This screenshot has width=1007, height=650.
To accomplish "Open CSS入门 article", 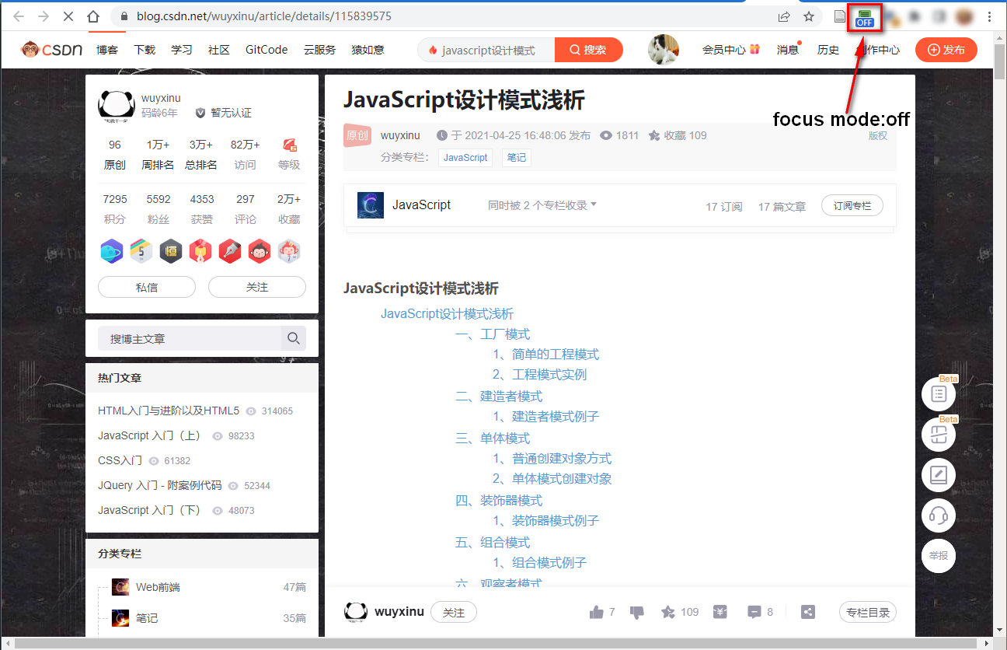I will click(x=120, y=460).
